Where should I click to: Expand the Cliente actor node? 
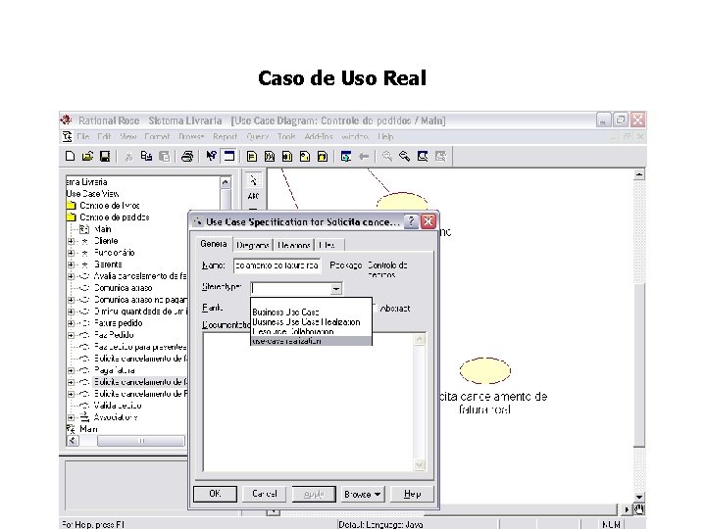point(71,241)
